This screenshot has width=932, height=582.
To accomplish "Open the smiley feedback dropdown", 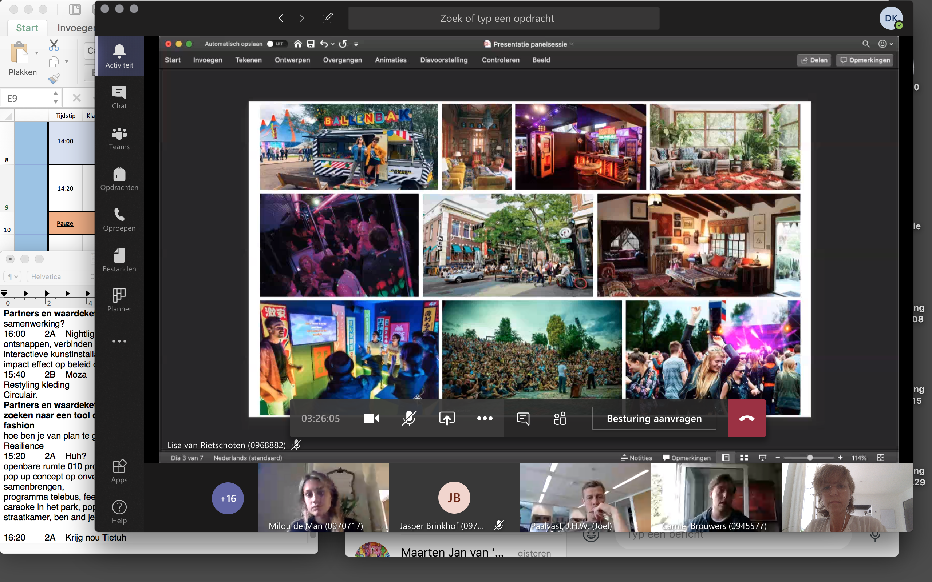I will [885, 44].
